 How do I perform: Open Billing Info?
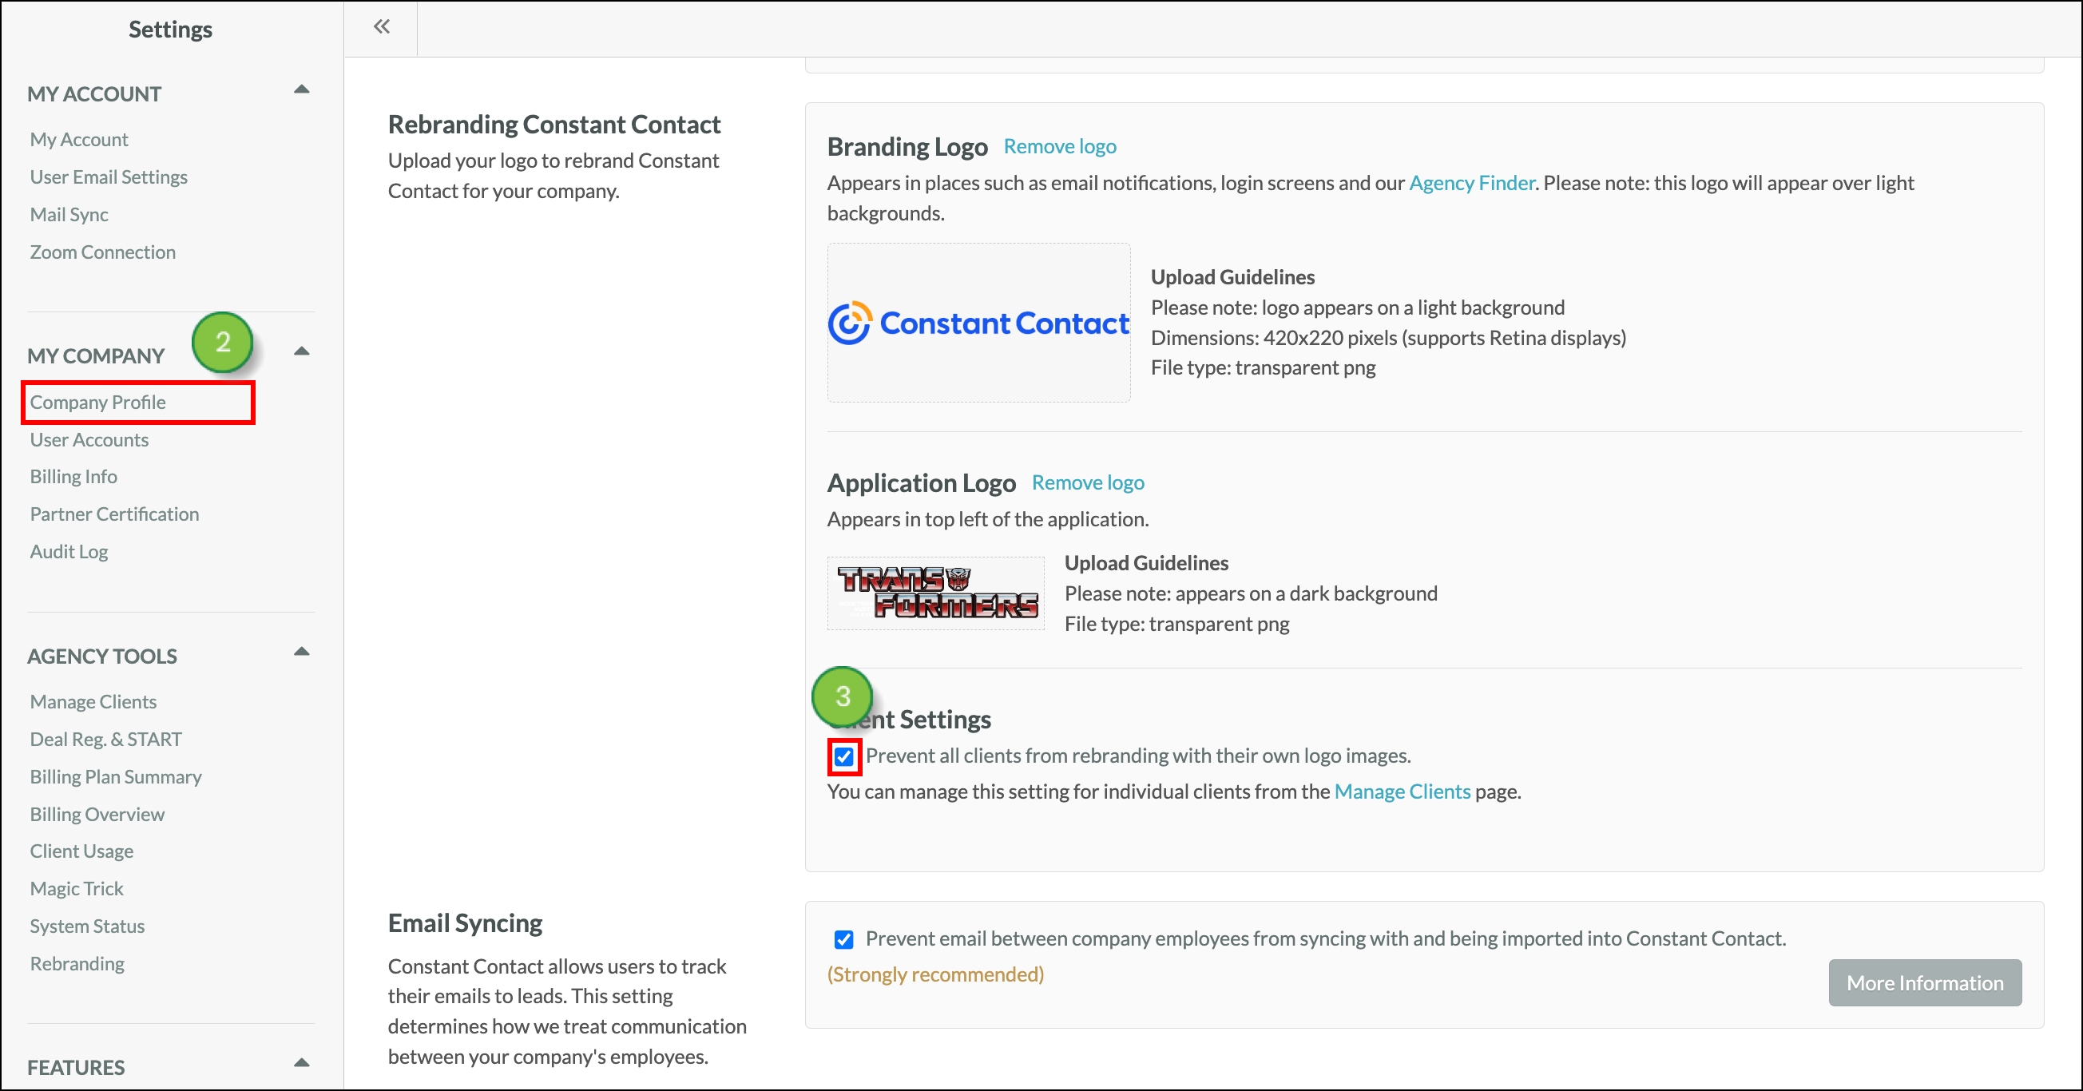(x=73, y=476)
